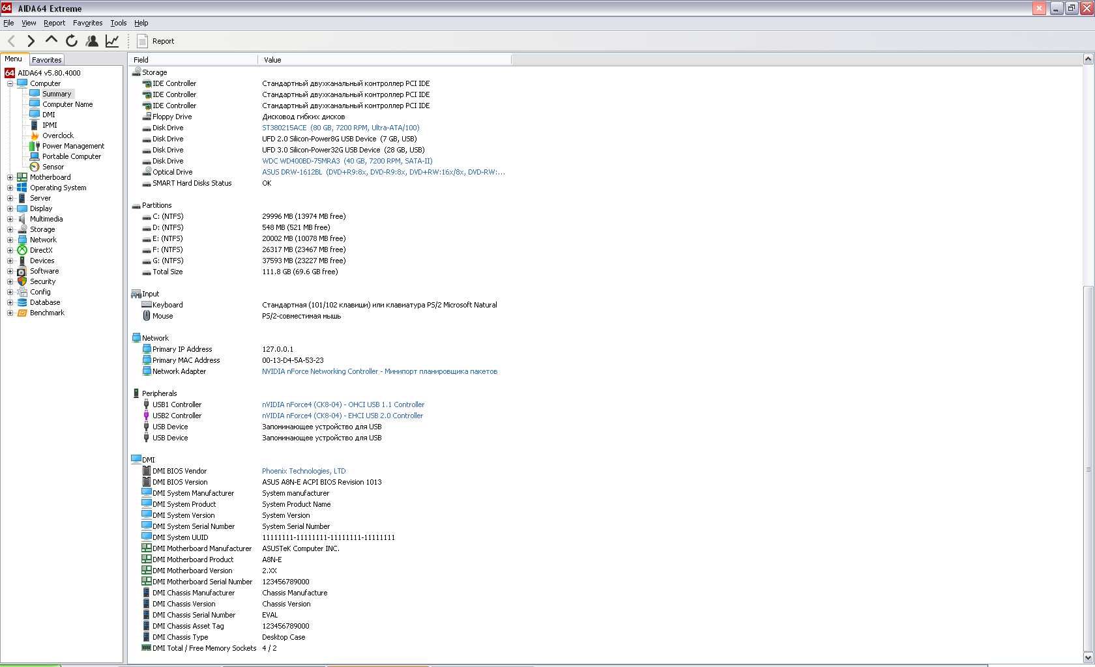Click the Primary MAC Address value 00-13-D4-5A-53-23

tap(293, 360)
